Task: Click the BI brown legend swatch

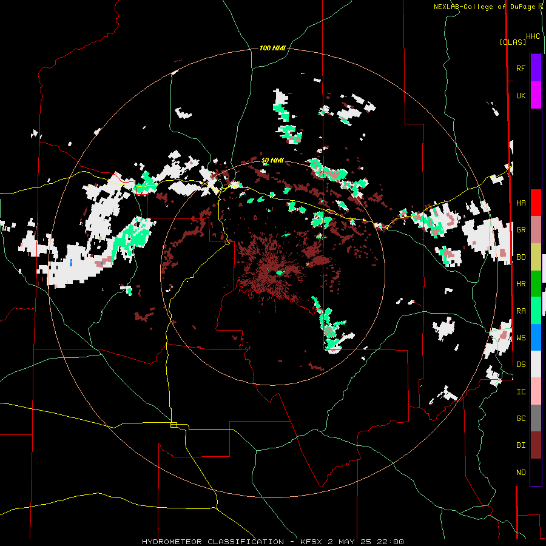Action: click(x=536, y=445)
